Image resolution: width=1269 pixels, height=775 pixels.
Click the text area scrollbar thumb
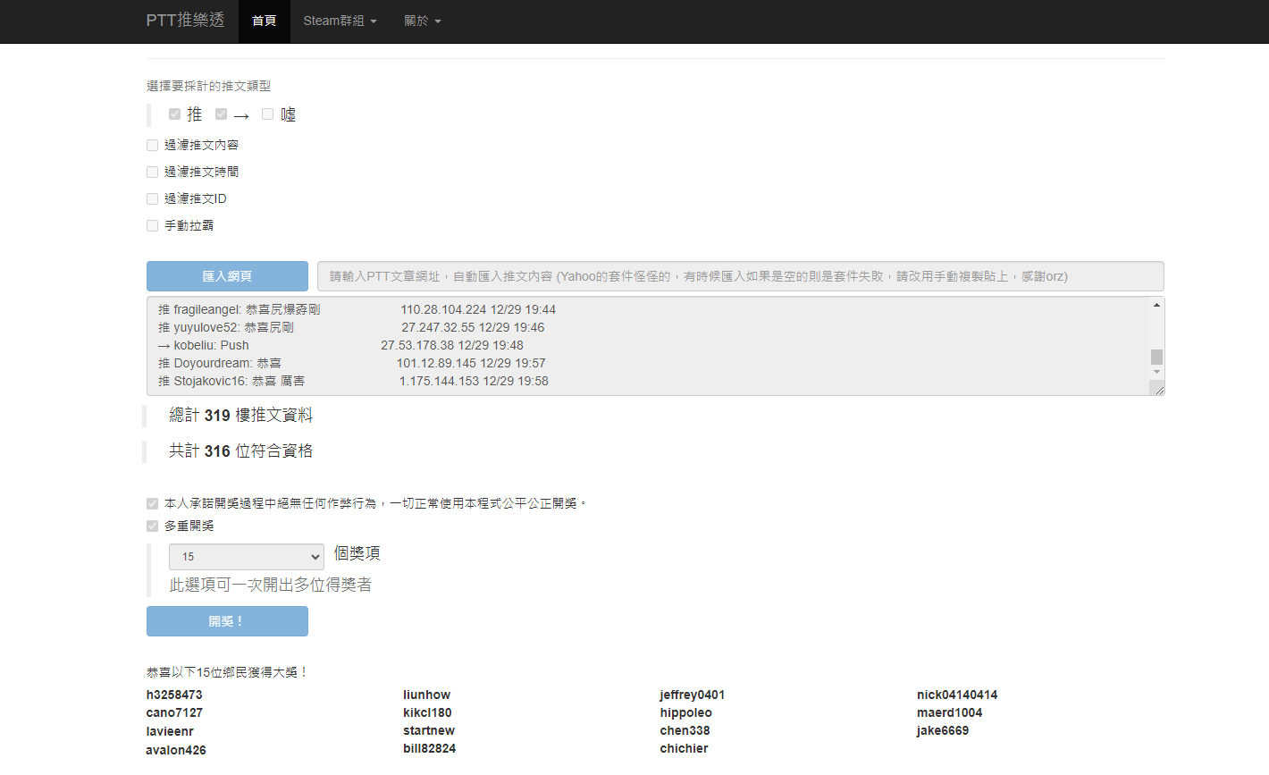(x=1156, y=357)
